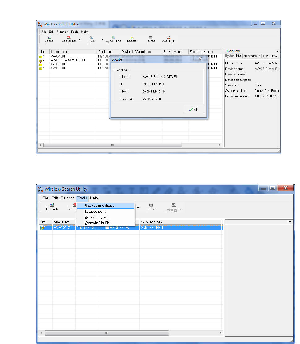Click Sync. Time toolbar icon
The height and width of the screenshot is (344, 300).
coord(114,39)
